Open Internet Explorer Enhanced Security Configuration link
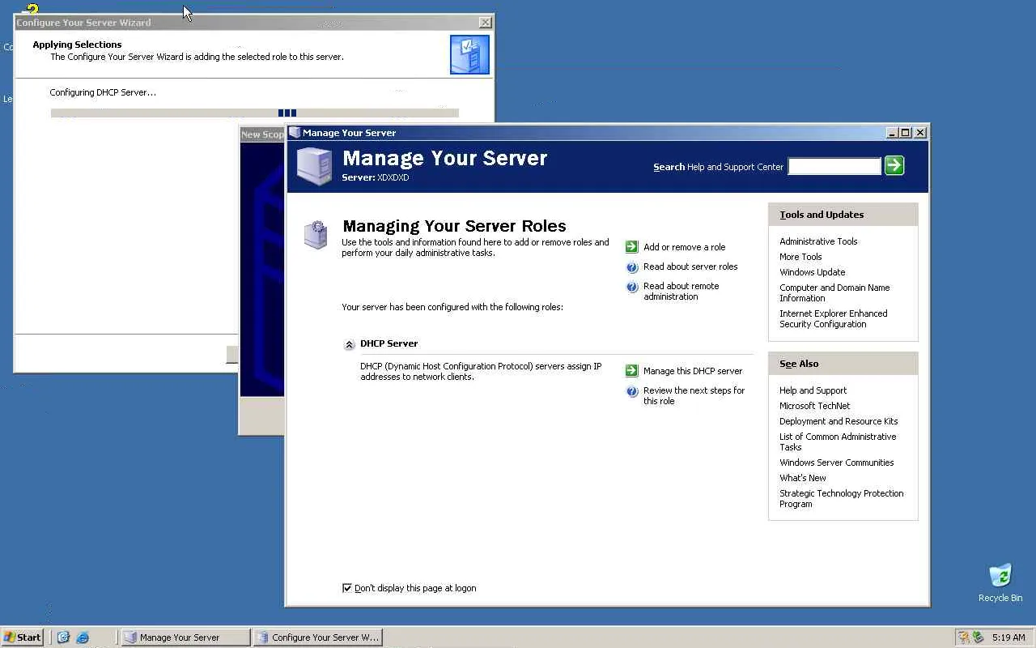This screenshot has height=648, width=1036. coord(833,318)
